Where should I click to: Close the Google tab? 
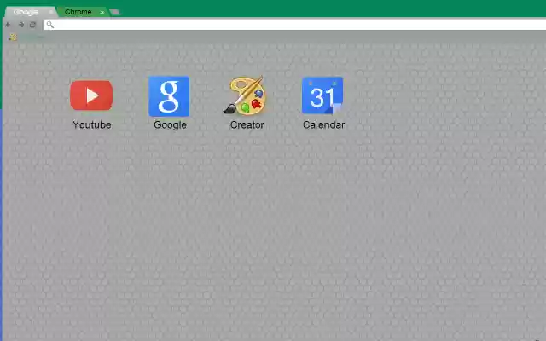[51, 12]
